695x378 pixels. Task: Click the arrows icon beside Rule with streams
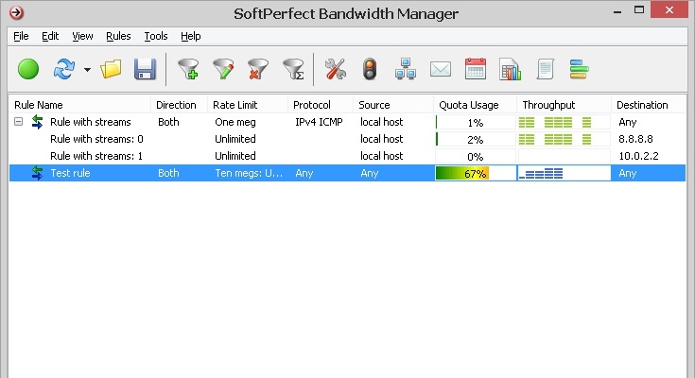tap(37, 122)
